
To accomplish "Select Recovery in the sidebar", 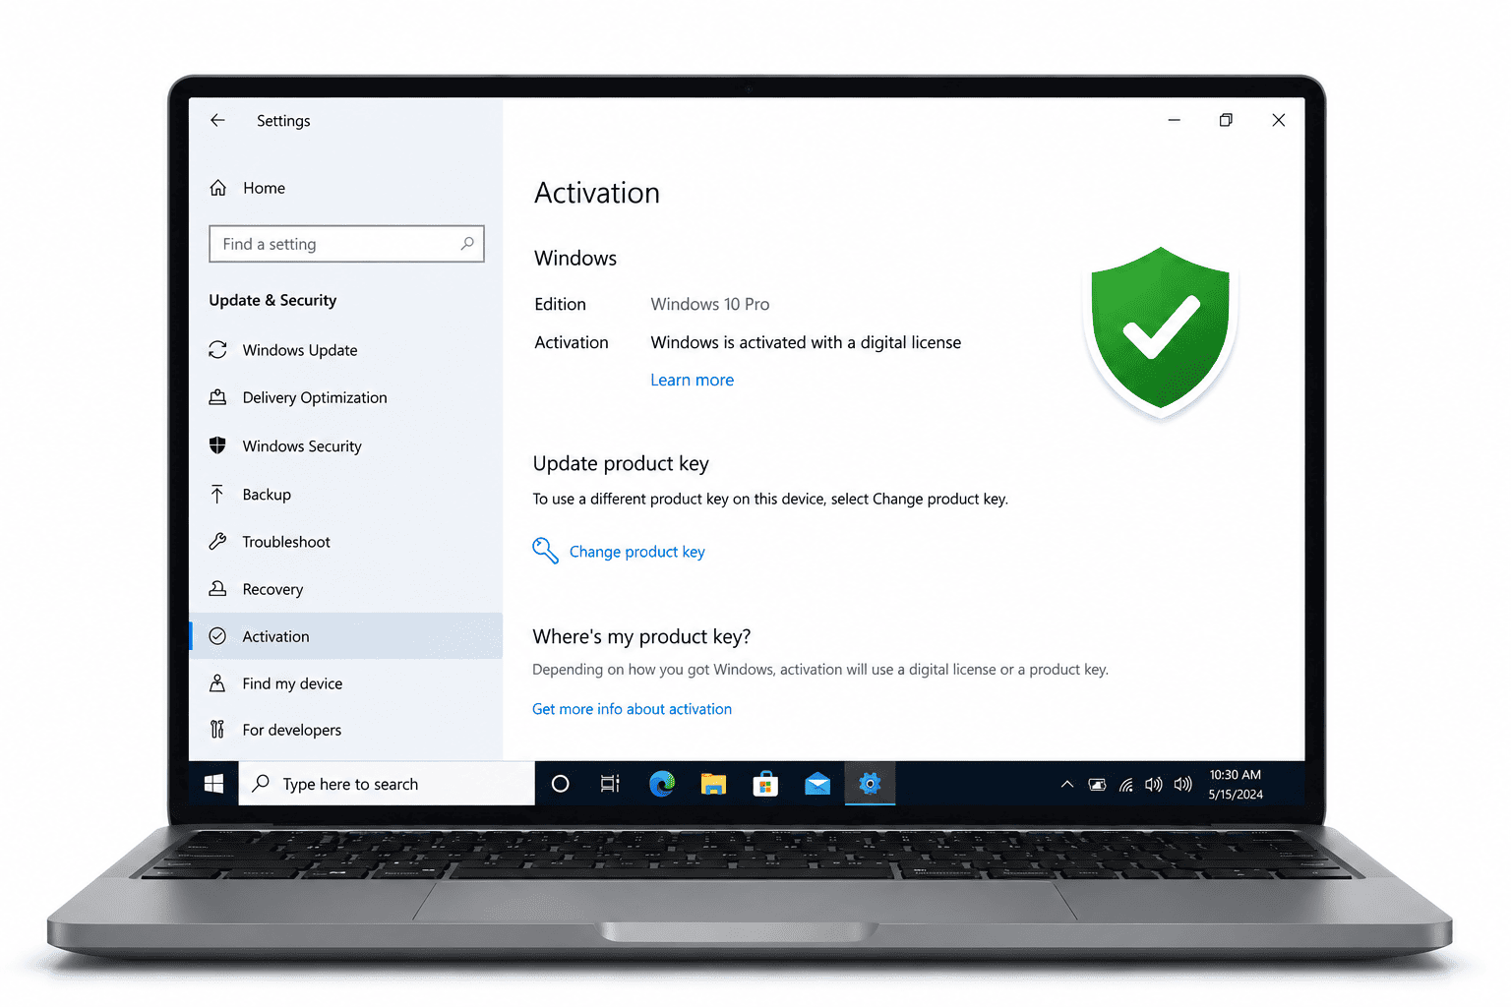I will [x=345, y=589].
